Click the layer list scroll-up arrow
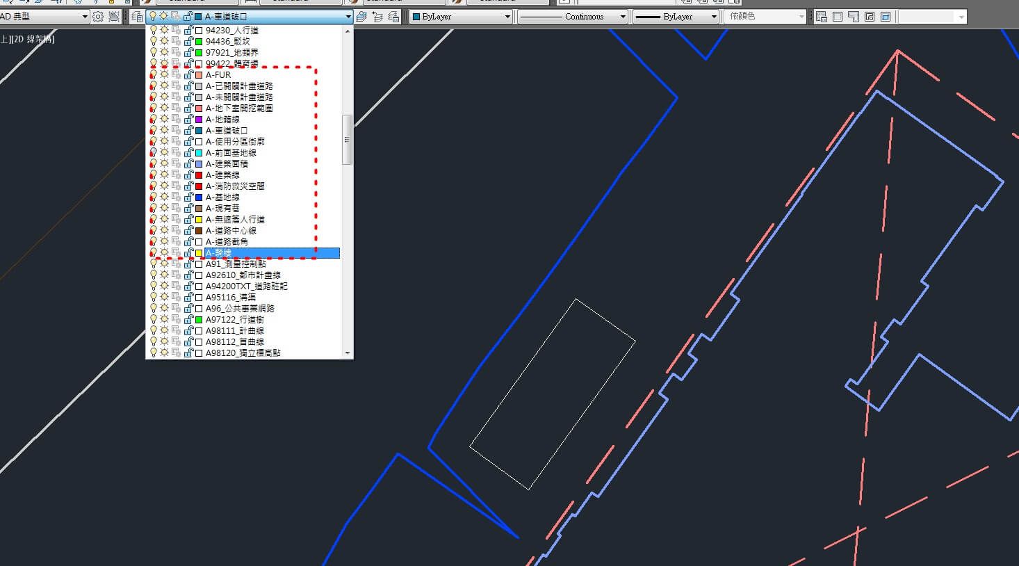 (x=348, y=31)
